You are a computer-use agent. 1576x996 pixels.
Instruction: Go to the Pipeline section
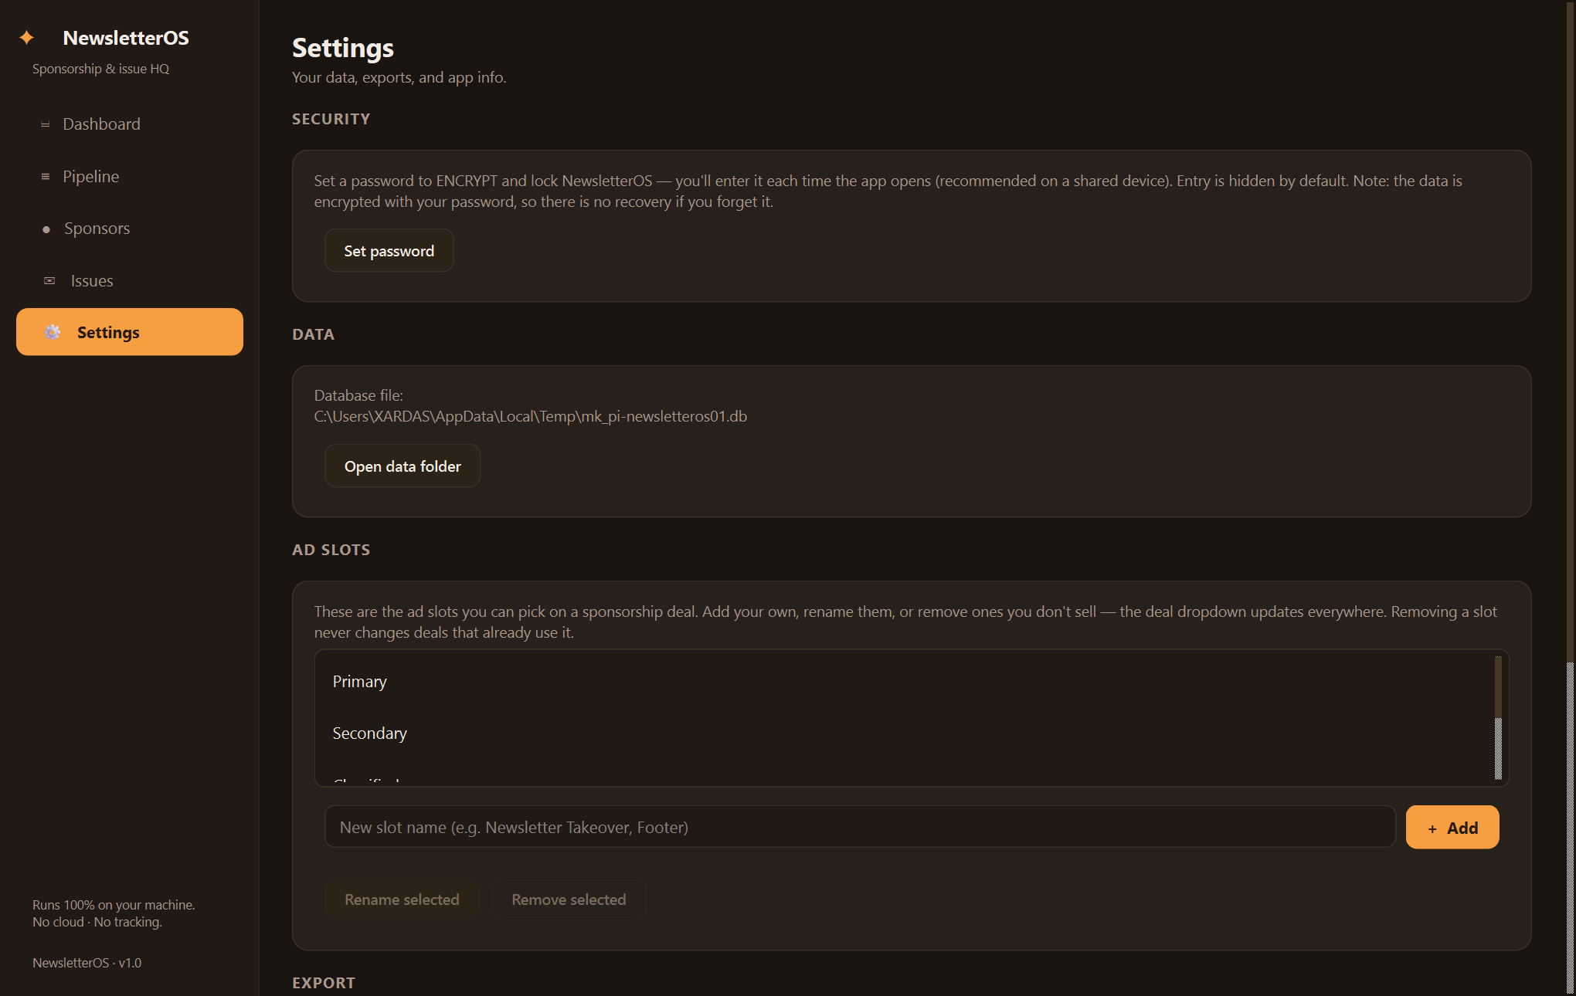[130, 177]
